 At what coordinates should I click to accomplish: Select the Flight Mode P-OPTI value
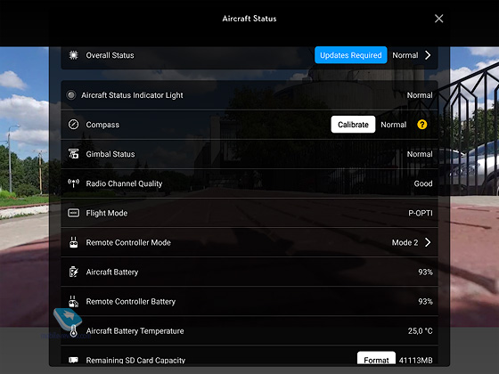click(421, 213)
